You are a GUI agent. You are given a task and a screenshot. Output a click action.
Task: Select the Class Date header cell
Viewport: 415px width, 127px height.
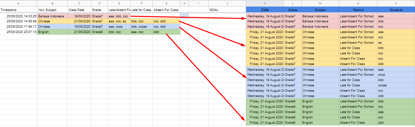[x=79, y=10]
